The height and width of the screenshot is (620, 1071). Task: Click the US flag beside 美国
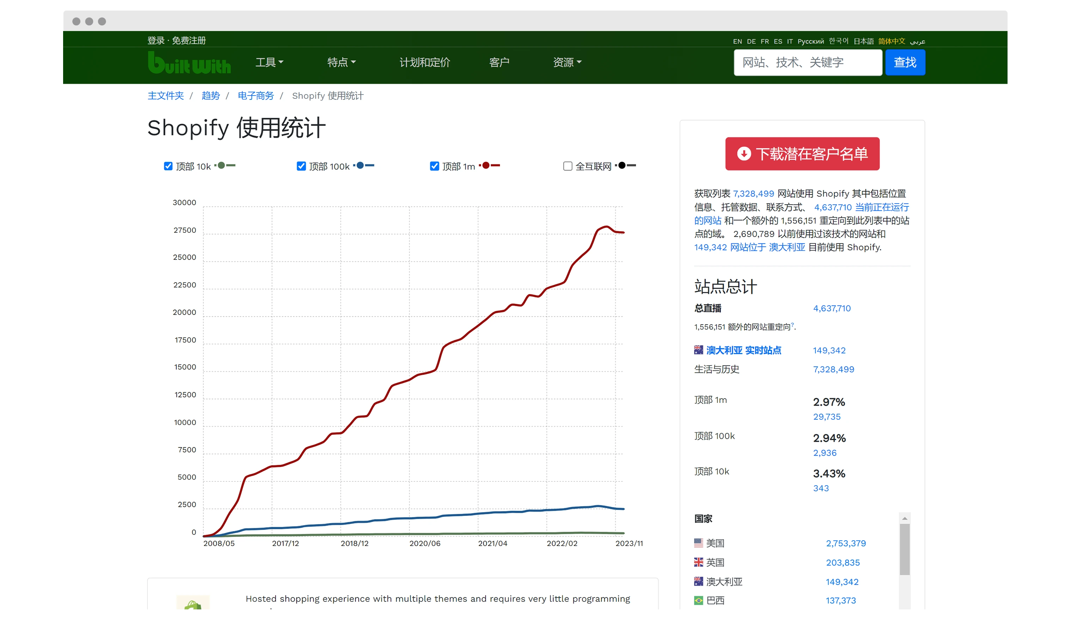tap(698, 543)
